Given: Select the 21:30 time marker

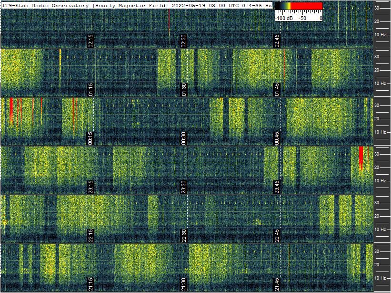Looking at the screenshot, I should coord(184,284).
